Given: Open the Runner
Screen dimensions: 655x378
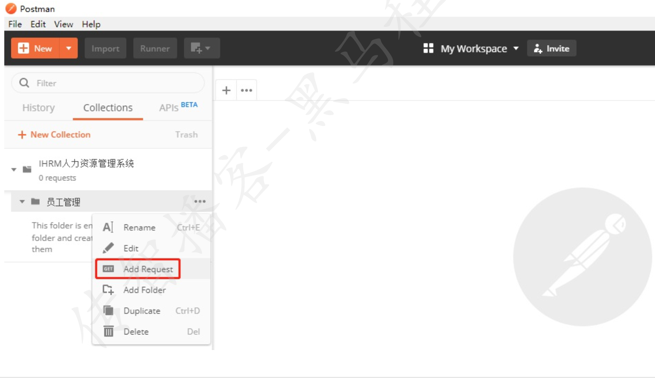Looking at the screenshot, I should 155,48.
